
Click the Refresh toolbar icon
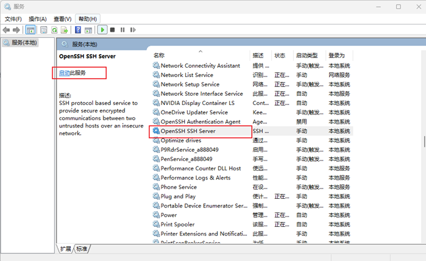click(55, 29)
